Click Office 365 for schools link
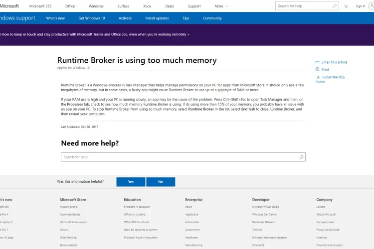This screenshot has width=374, height=249. [137, 222]
